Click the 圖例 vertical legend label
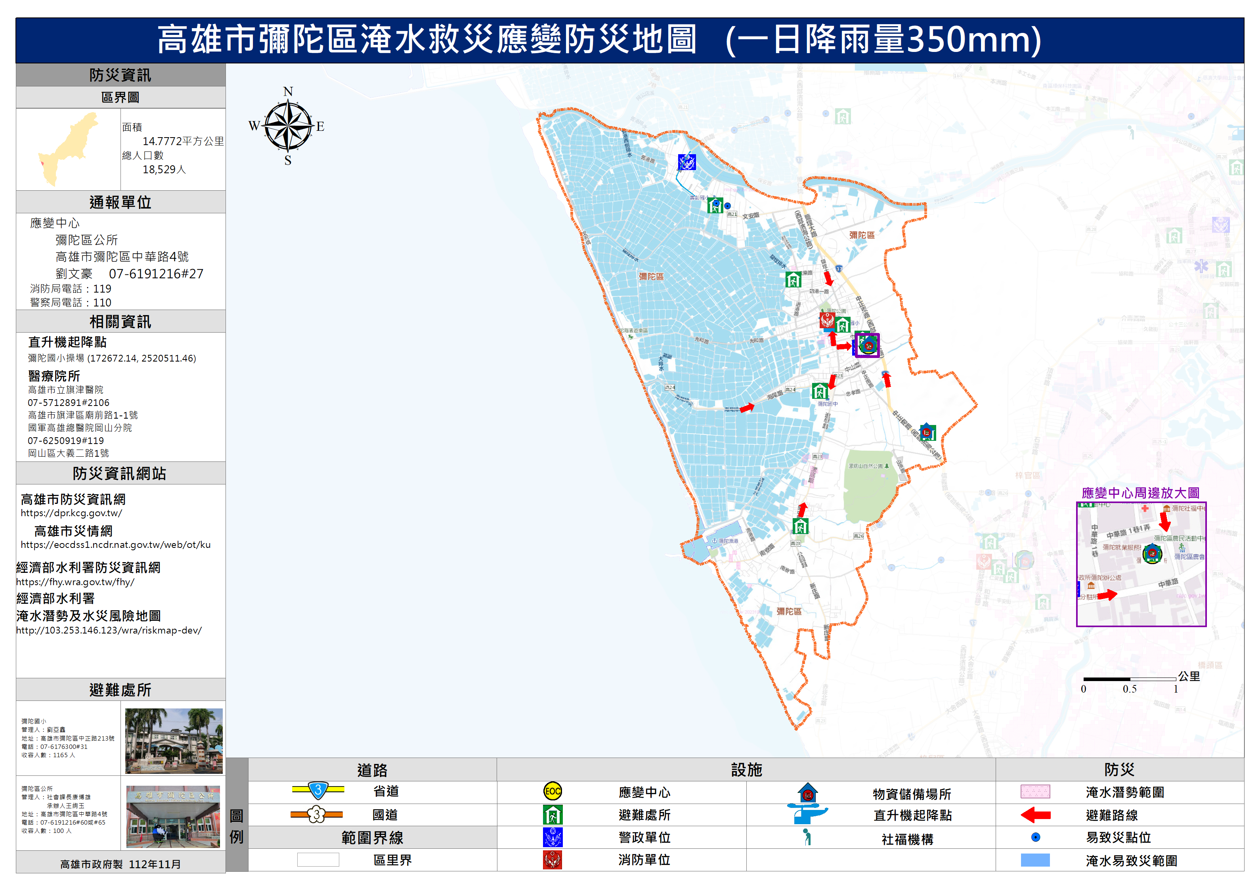This screenshot has width=1260, height=890. (x=237, y=826)
